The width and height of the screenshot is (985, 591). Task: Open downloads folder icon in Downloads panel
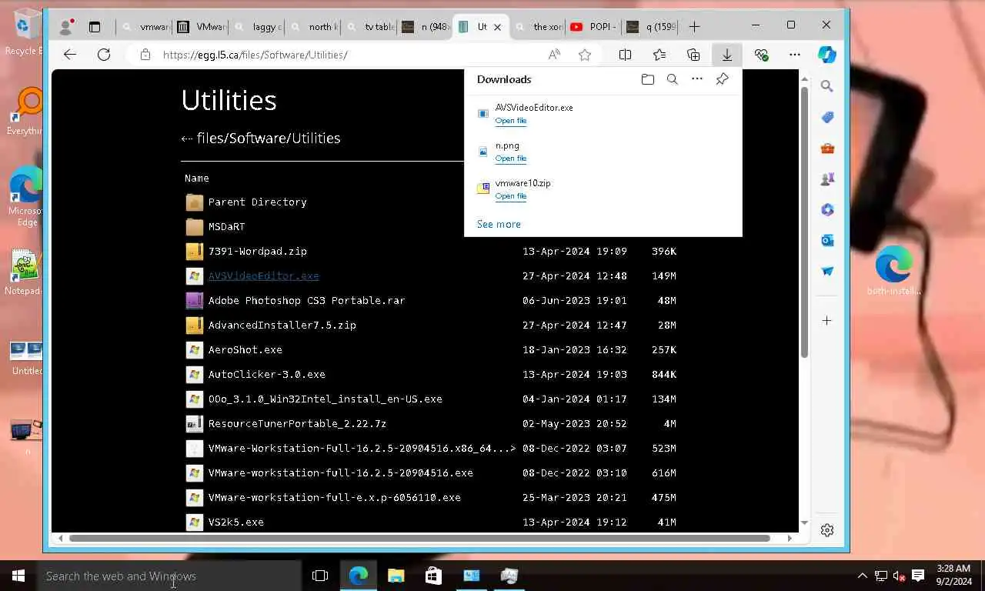[x=648, y=79]
